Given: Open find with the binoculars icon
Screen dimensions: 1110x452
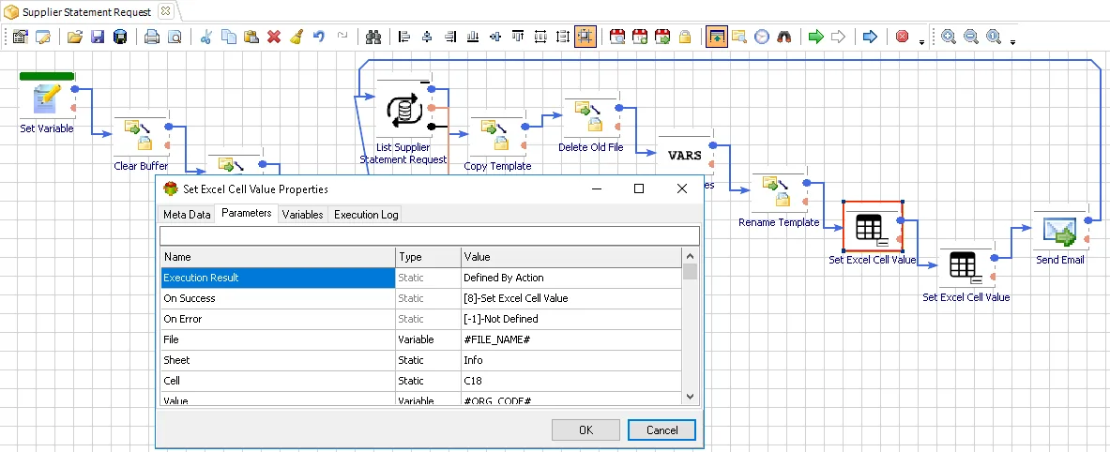Looking at the screenshot, I should pos(373,37).
